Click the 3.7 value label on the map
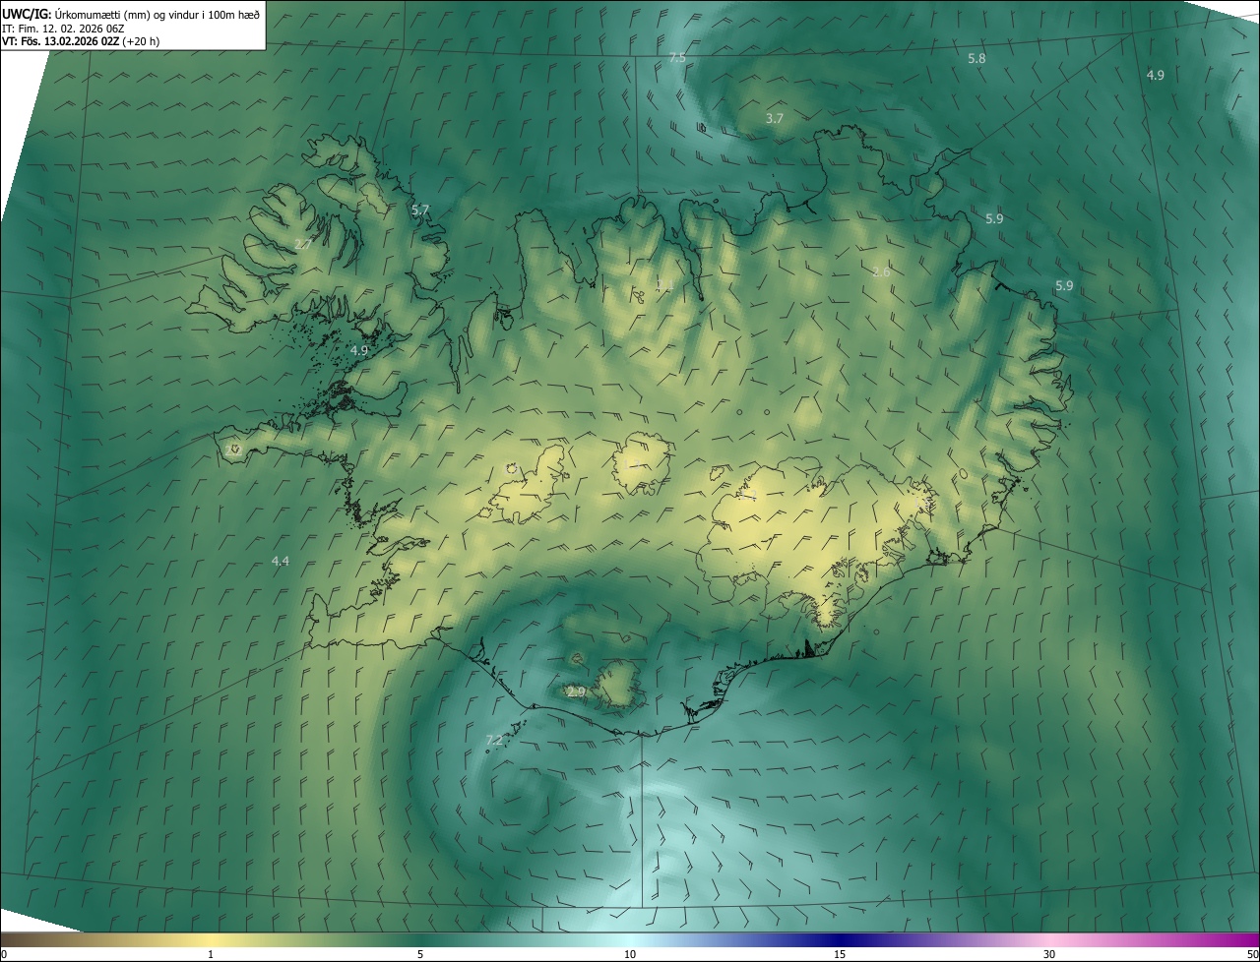The height and width of the screenshot is (962, 1260). tap(775, 118)
